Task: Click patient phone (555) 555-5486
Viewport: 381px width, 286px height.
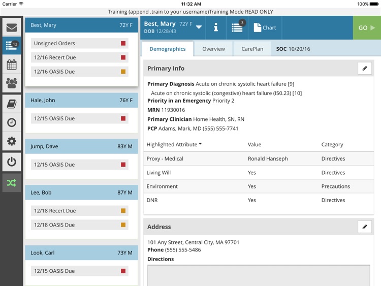Action: click(x=183, y=250)
